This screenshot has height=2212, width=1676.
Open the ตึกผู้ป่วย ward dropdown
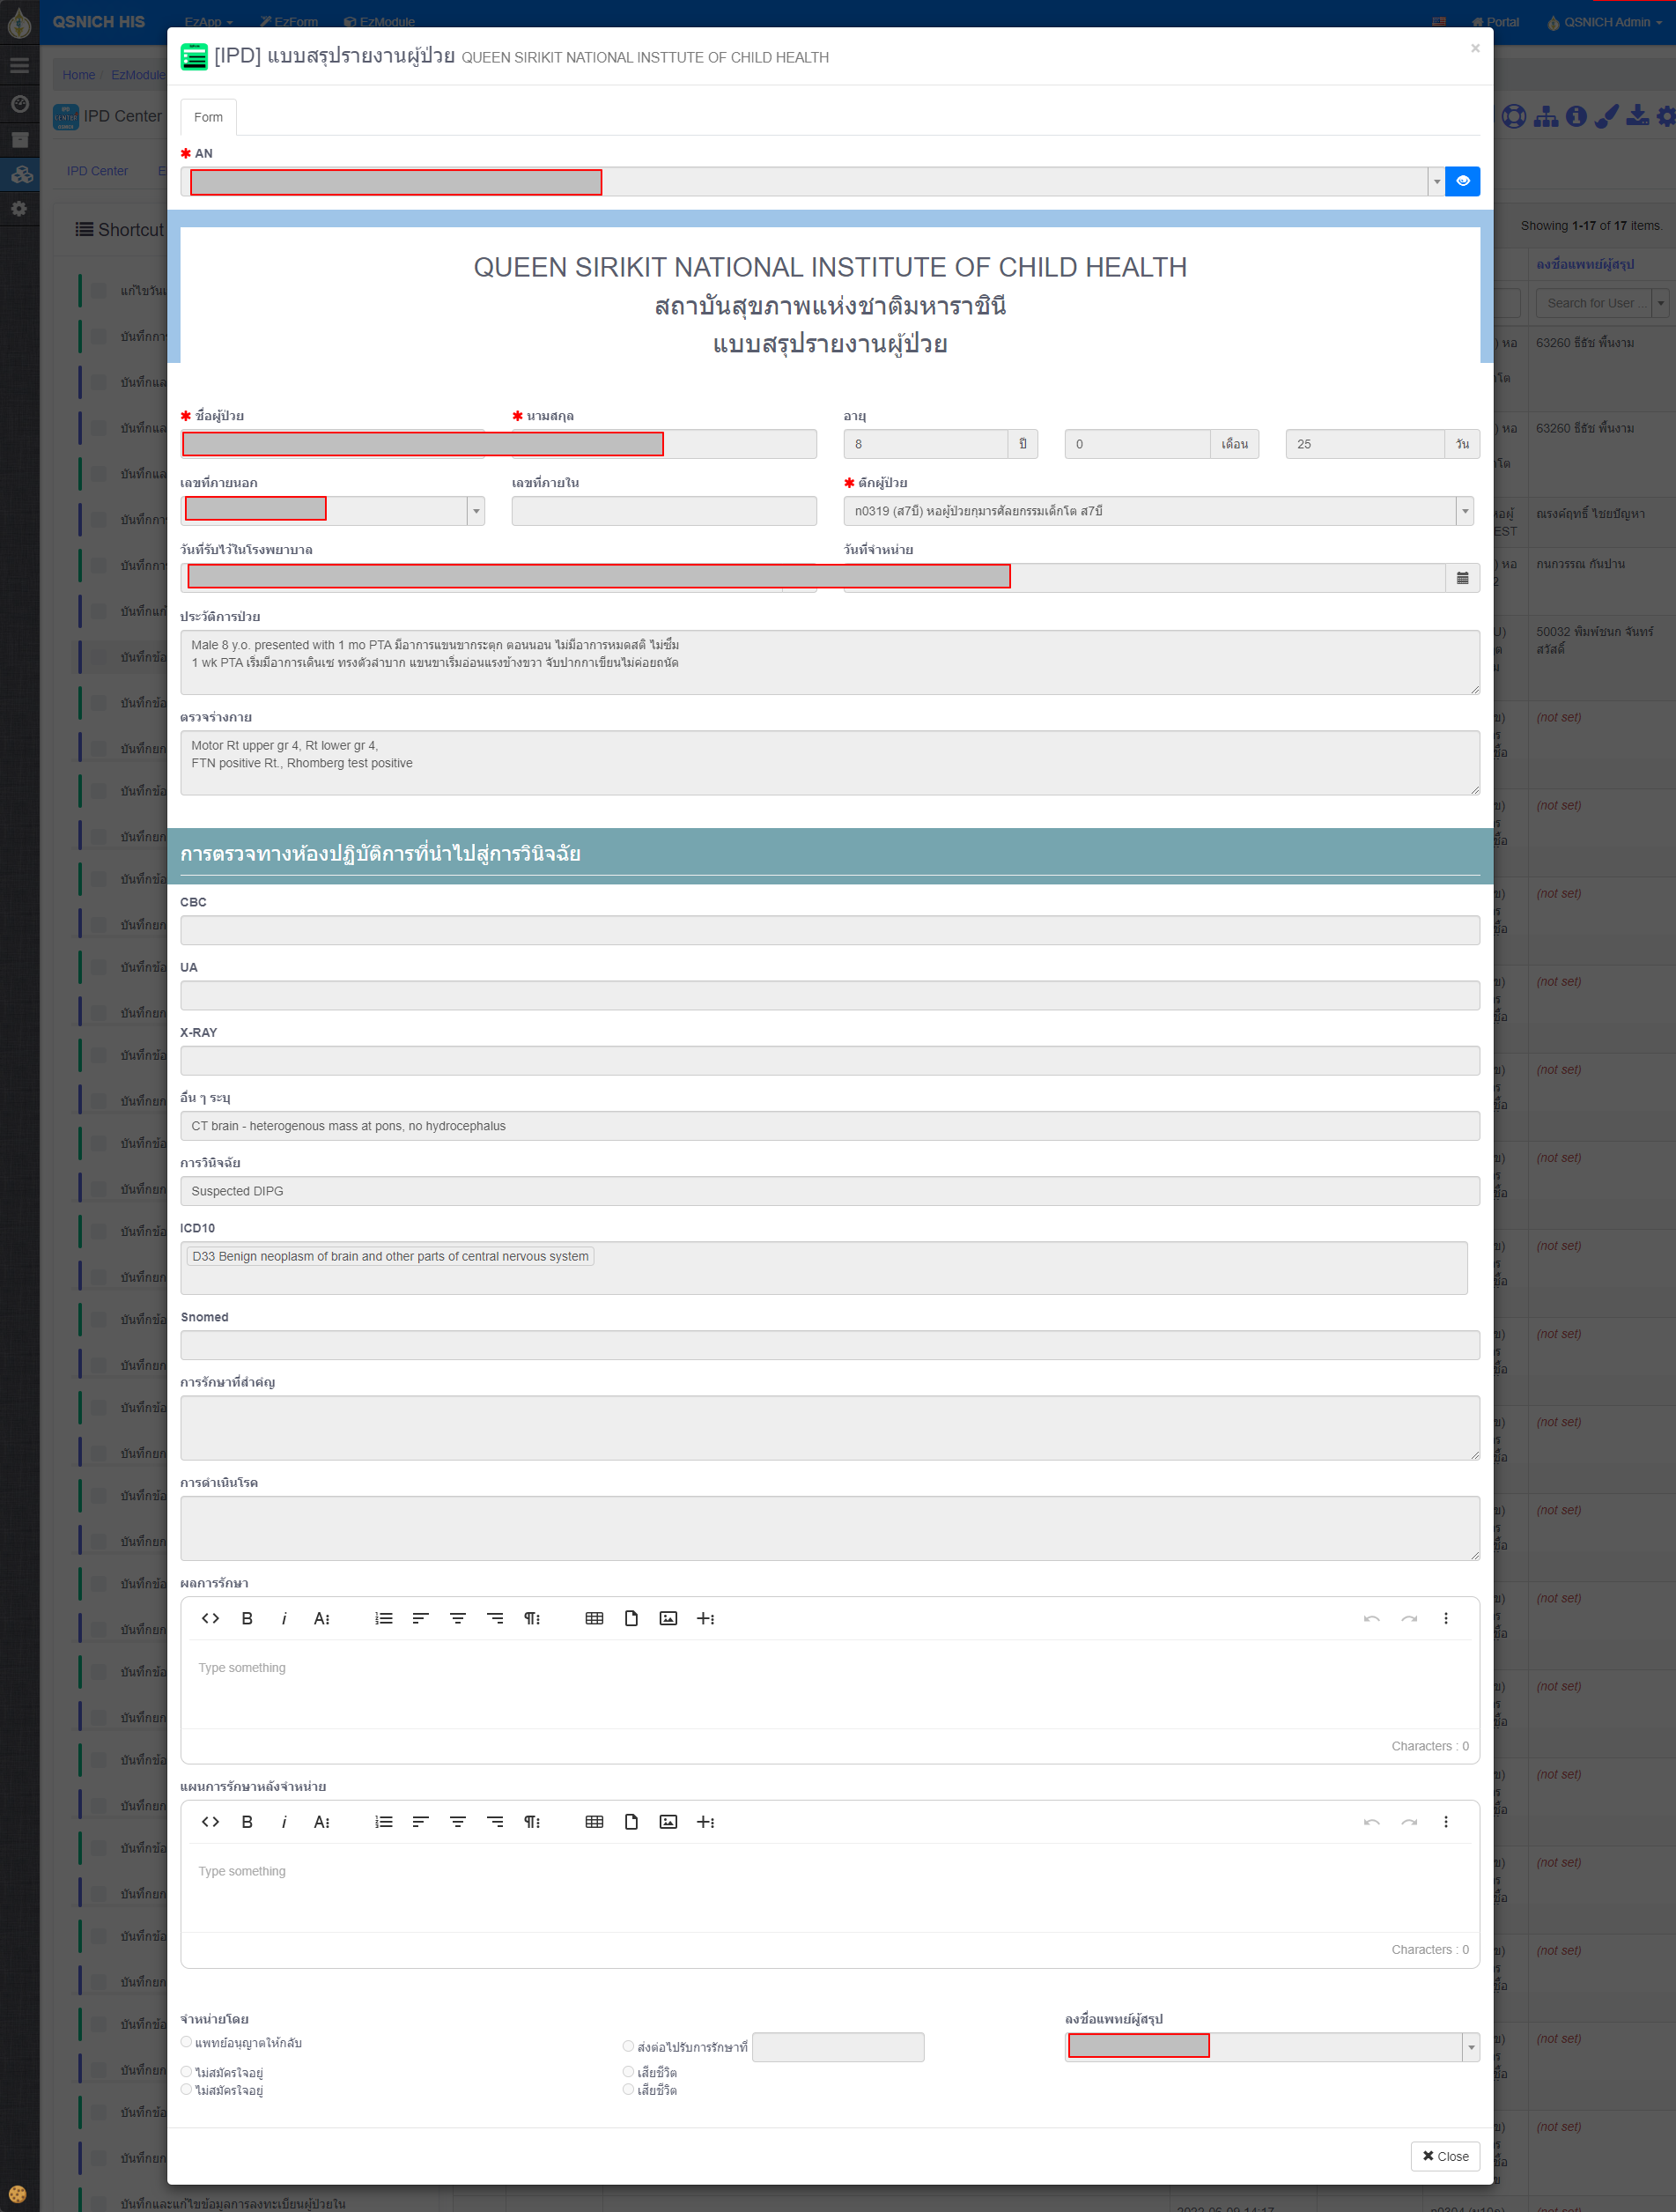[1465, 511]
